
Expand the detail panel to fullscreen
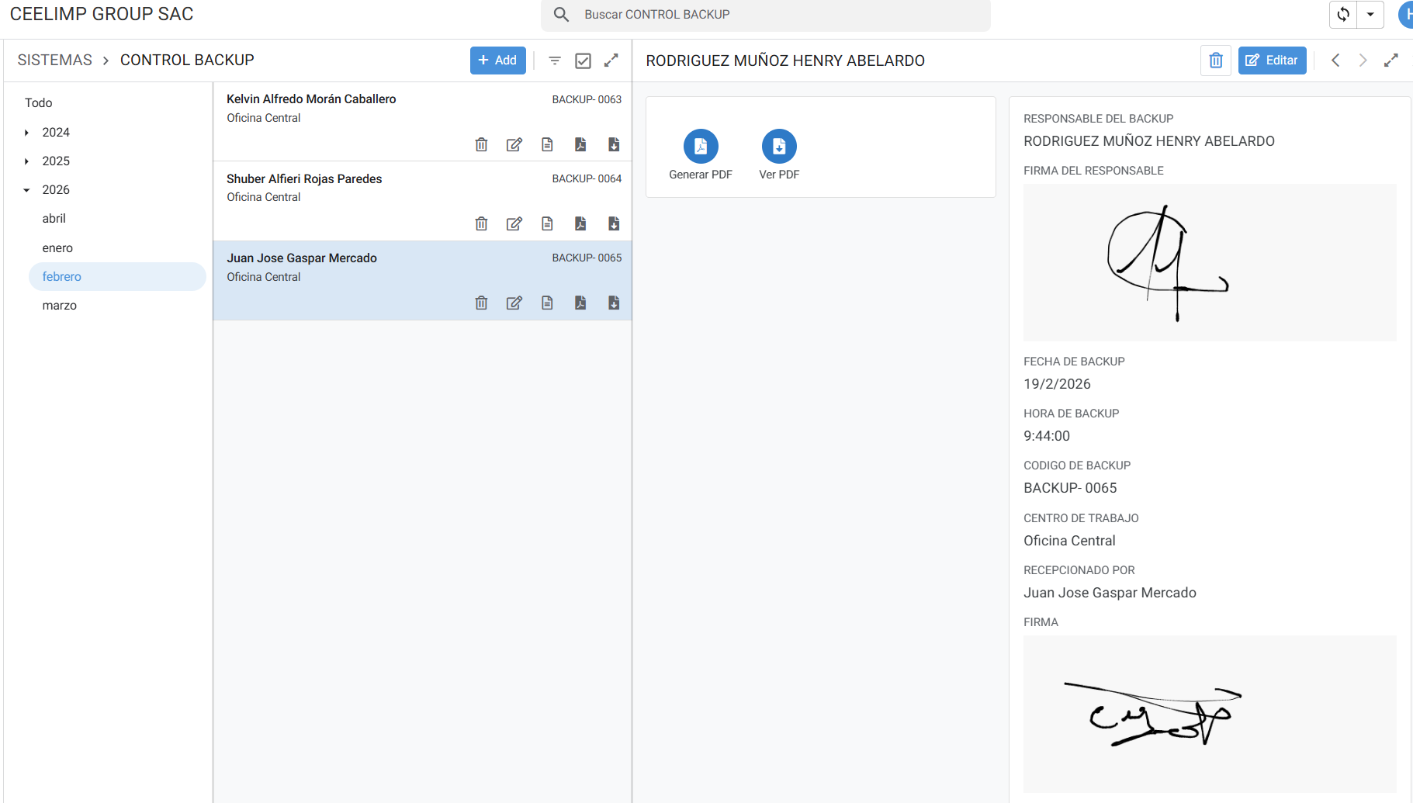pyautogui.click(x=1391, y=60)
